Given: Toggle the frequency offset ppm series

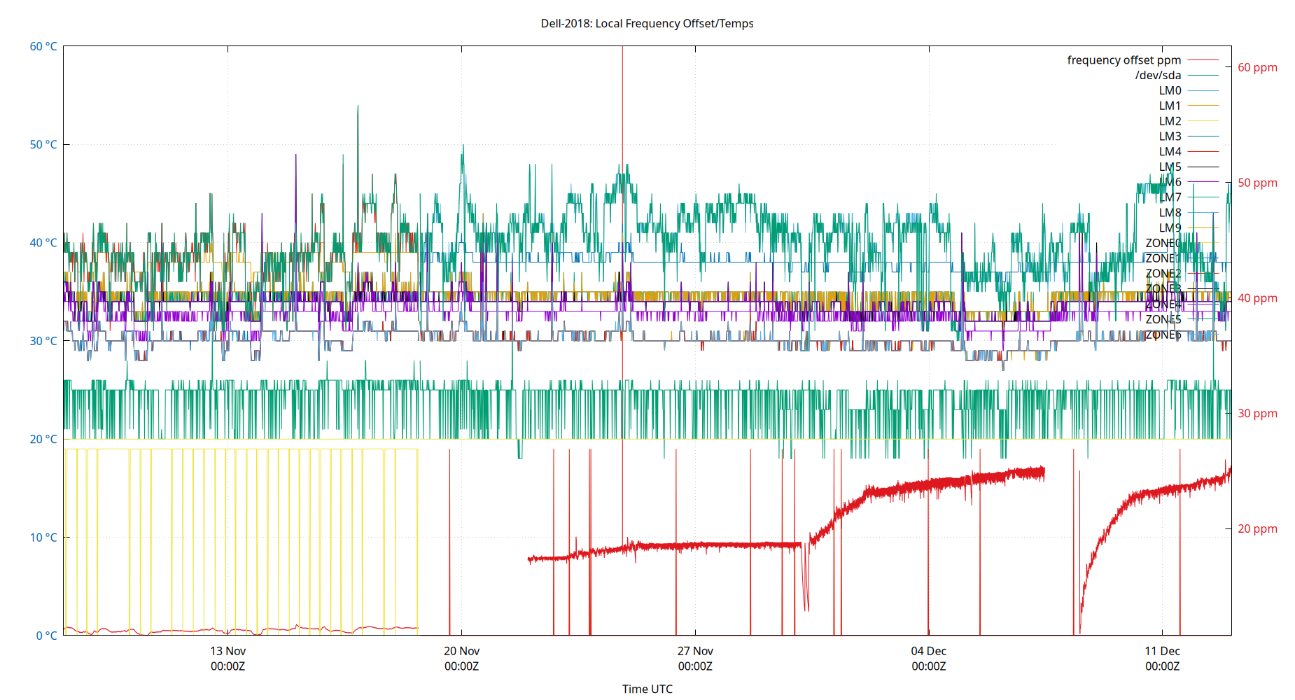Looking at the screenshot, I should pos(1123,60).
